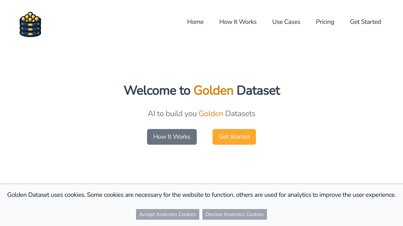This screenshot has height=226, width=403.
Task: Choose Use Cases between How It Works and Pricing
Action: point(286,22)
